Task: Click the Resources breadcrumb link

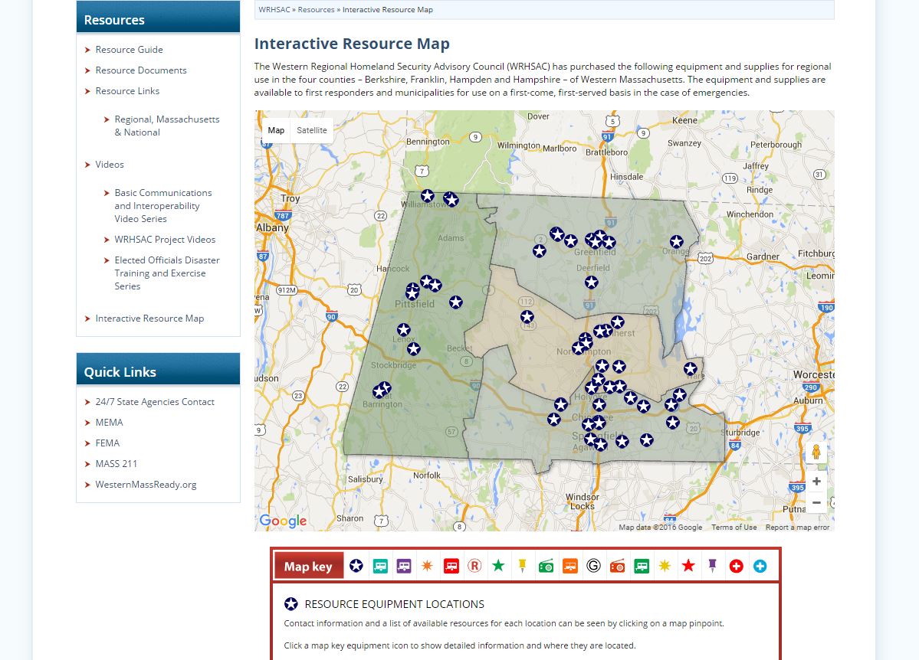Action: [x=316, y=10]
